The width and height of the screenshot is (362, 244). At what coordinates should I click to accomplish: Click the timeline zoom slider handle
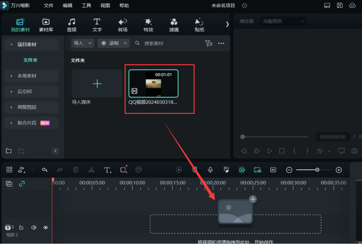coord(317,170)
